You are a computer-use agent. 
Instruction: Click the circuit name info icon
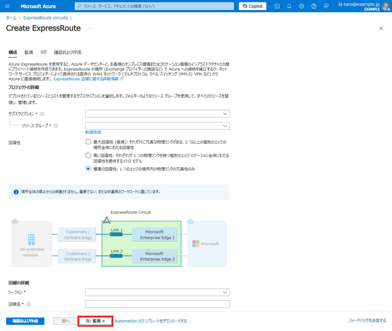pyautogui.click(x=28, y=304)
